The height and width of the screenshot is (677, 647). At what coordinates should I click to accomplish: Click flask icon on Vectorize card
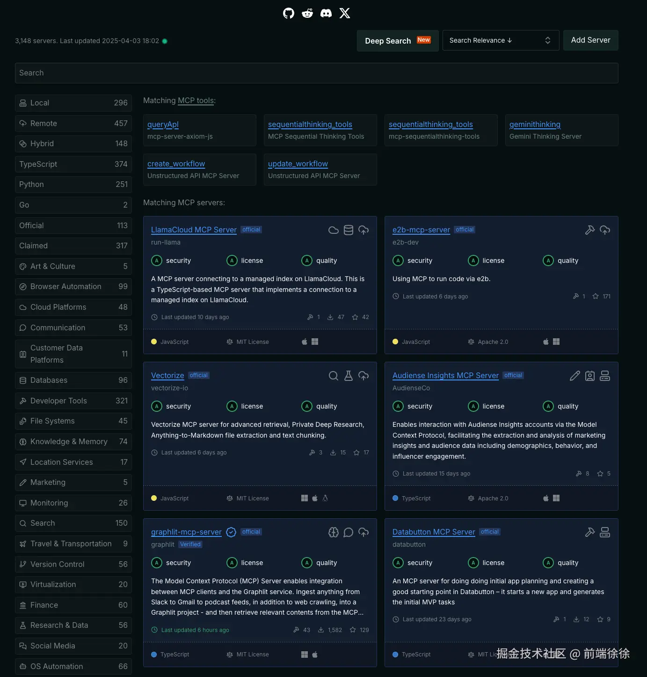click(x=349, y=376)
